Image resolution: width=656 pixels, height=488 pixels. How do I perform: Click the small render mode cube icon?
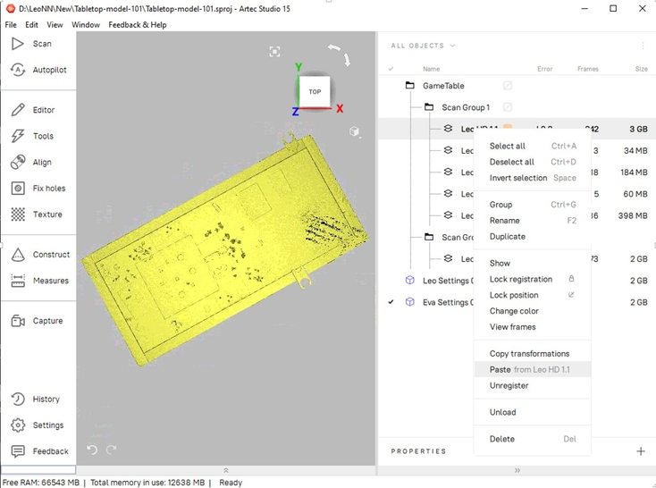tap(354, 131)
